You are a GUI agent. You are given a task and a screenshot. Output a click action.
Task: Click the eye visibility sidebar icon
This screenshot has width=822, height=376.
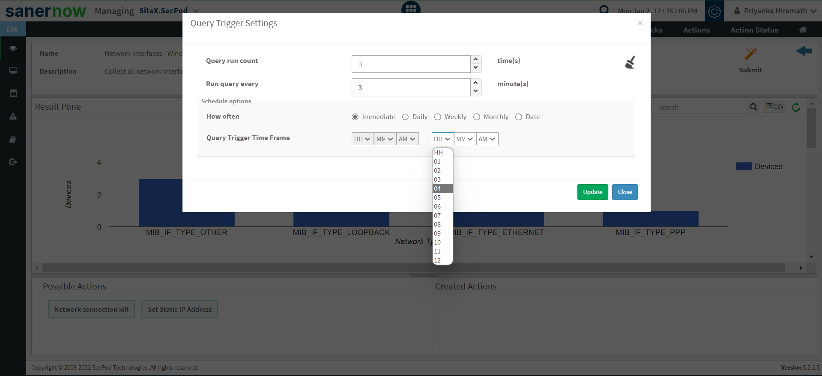point(13,48)
